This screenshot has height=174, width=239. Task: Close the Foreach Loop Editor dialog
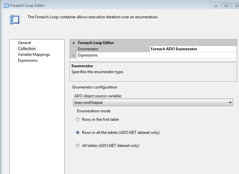pyautogui.click(x=236, y=6)
